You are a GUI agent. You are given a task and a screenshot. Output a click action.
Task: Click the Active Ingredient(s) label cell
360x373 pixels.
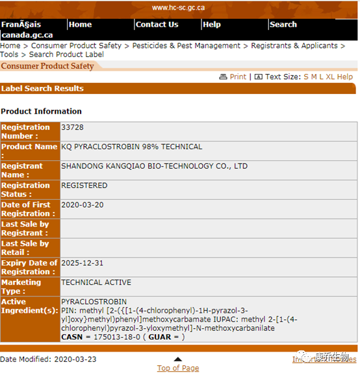coord(31,319)
